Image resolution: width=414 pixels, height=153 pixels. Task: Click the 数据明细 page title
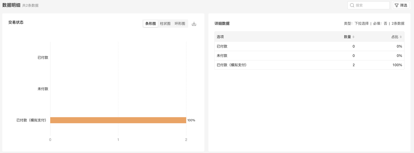[x=11, y=5]
